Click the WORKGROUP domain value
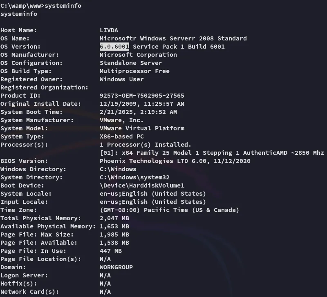 click(x=116, y=267)
